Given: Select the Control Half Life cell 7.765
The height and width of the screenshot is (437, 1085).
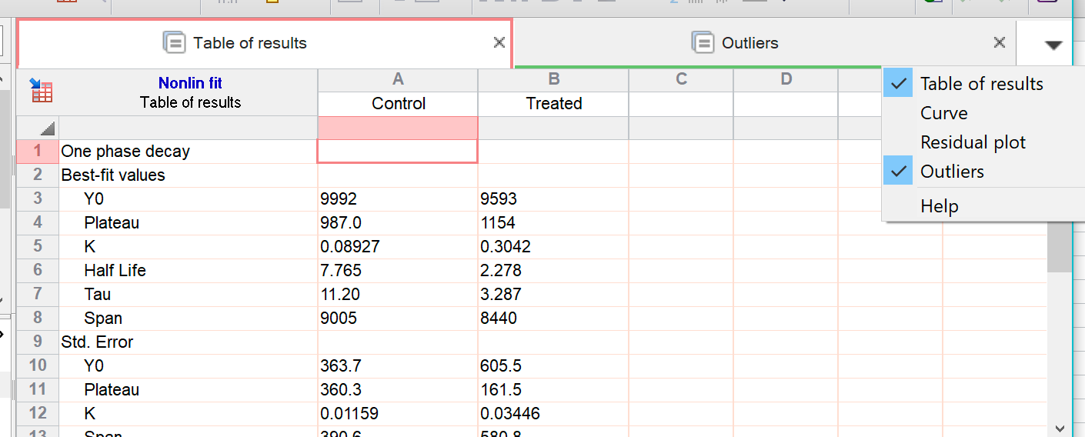Looking at the screenshot, I should pos(397,271).
